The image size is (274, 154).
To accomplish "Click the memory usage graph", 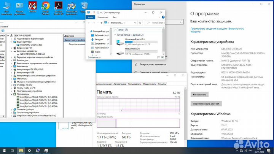I will pos(138,105).
